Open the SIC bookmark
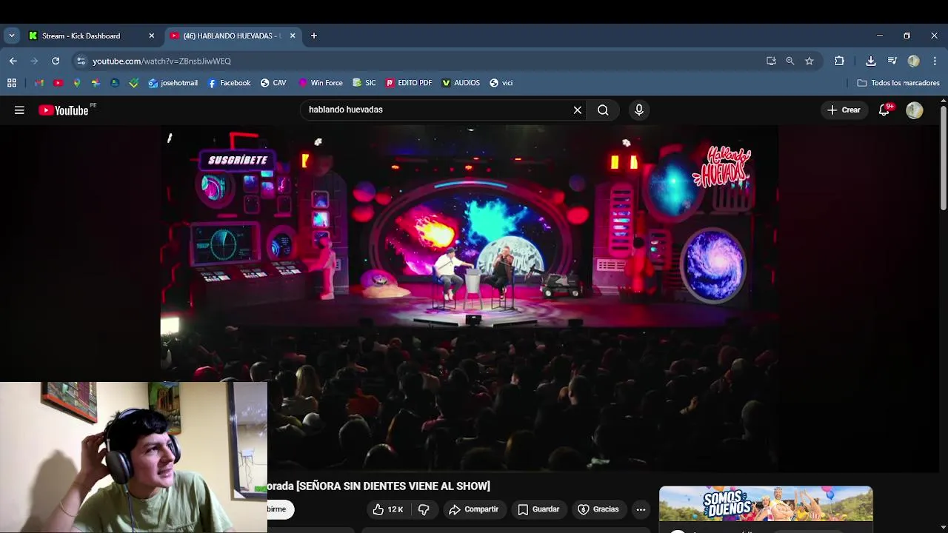948x533 pixels. 364,83
